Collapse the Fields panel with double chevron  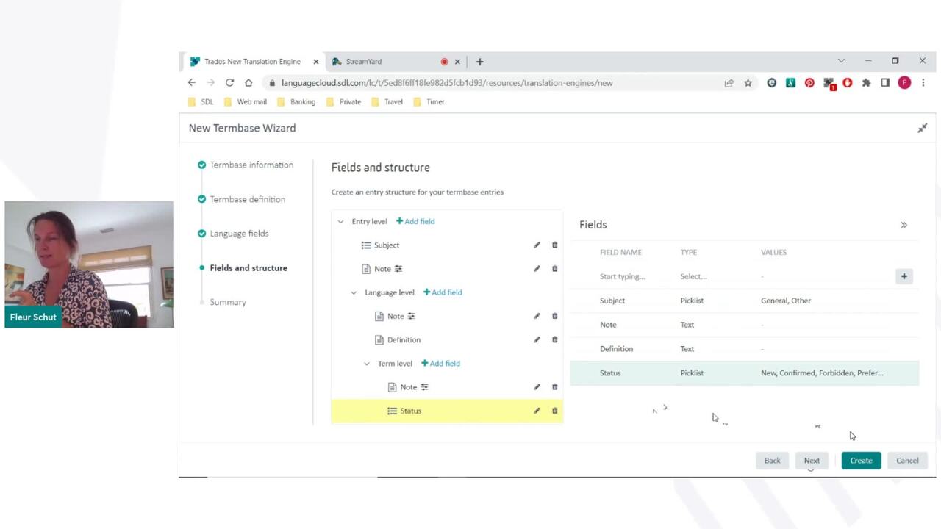(x=904, y=225)
